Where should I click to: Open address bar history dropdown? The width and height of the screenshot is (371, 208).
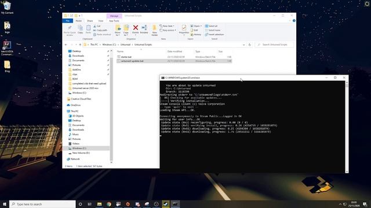click(243, 44)
